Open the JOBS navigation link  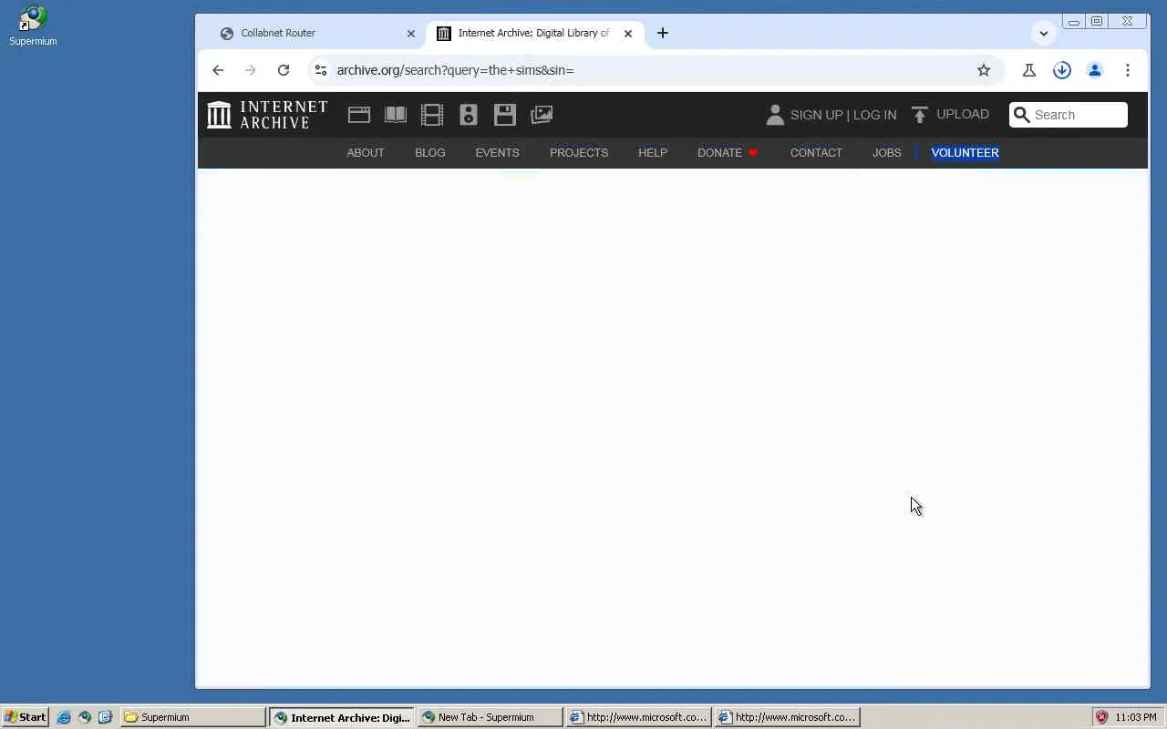[886, 153]
